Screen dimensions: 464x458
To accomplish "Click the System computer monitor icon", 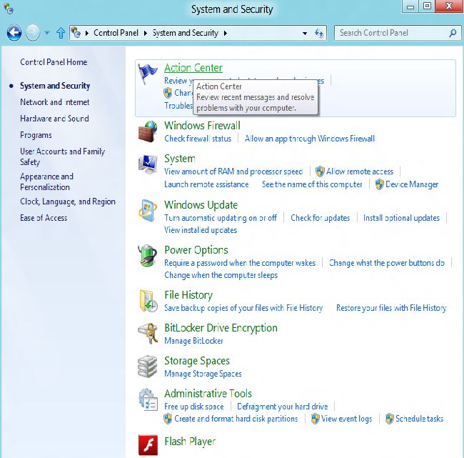I will pos(148,164).
